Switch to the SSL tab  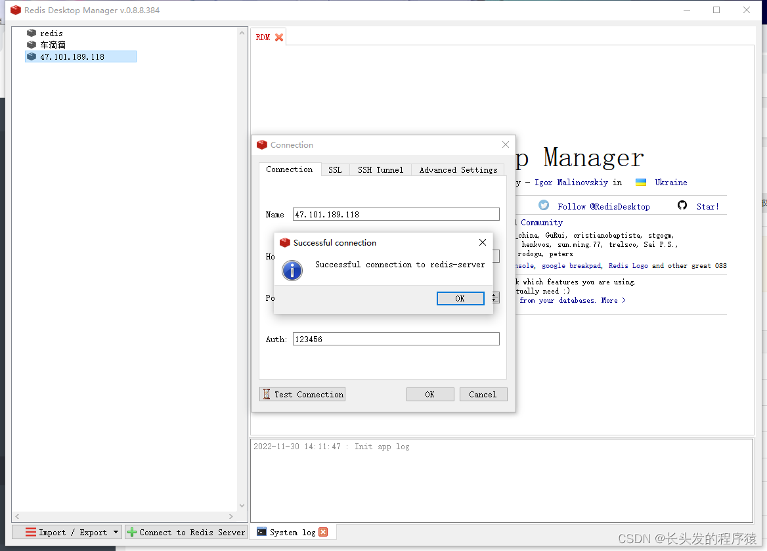(x=335, y=170)
